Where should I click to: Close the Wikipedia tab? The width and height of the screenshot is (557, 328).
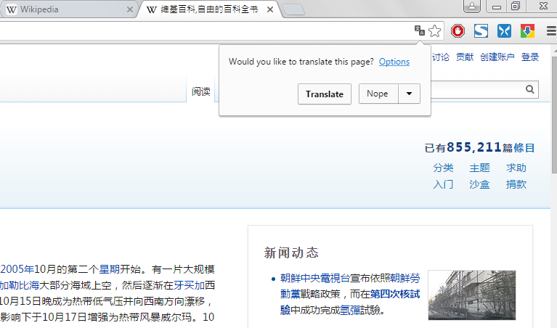click(x=130, y=9)
